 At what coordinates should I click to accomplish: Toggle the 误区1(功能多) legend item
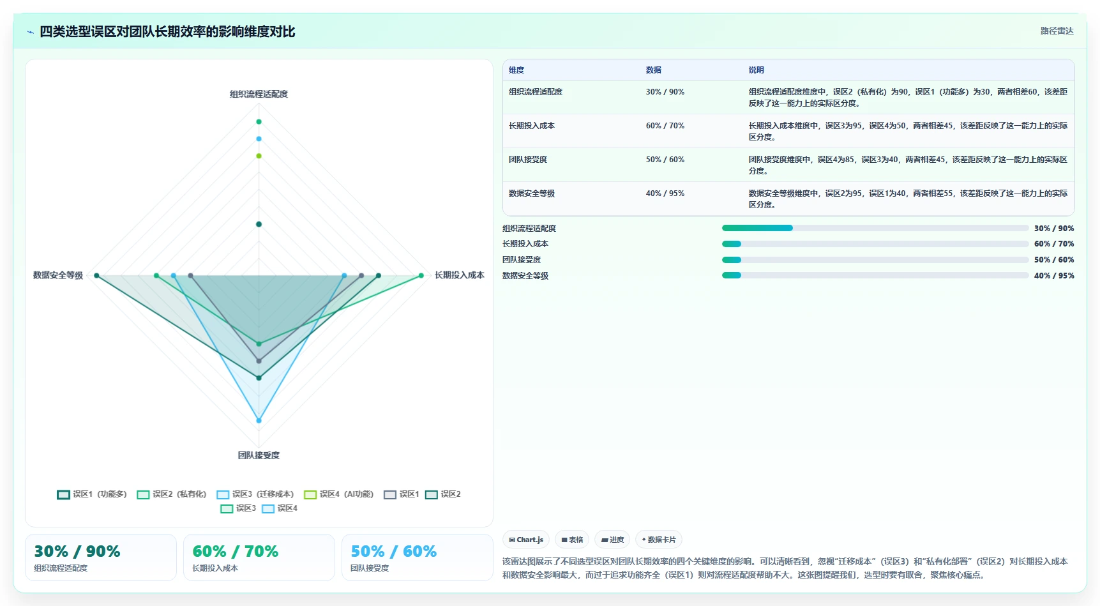pos(92,494)
